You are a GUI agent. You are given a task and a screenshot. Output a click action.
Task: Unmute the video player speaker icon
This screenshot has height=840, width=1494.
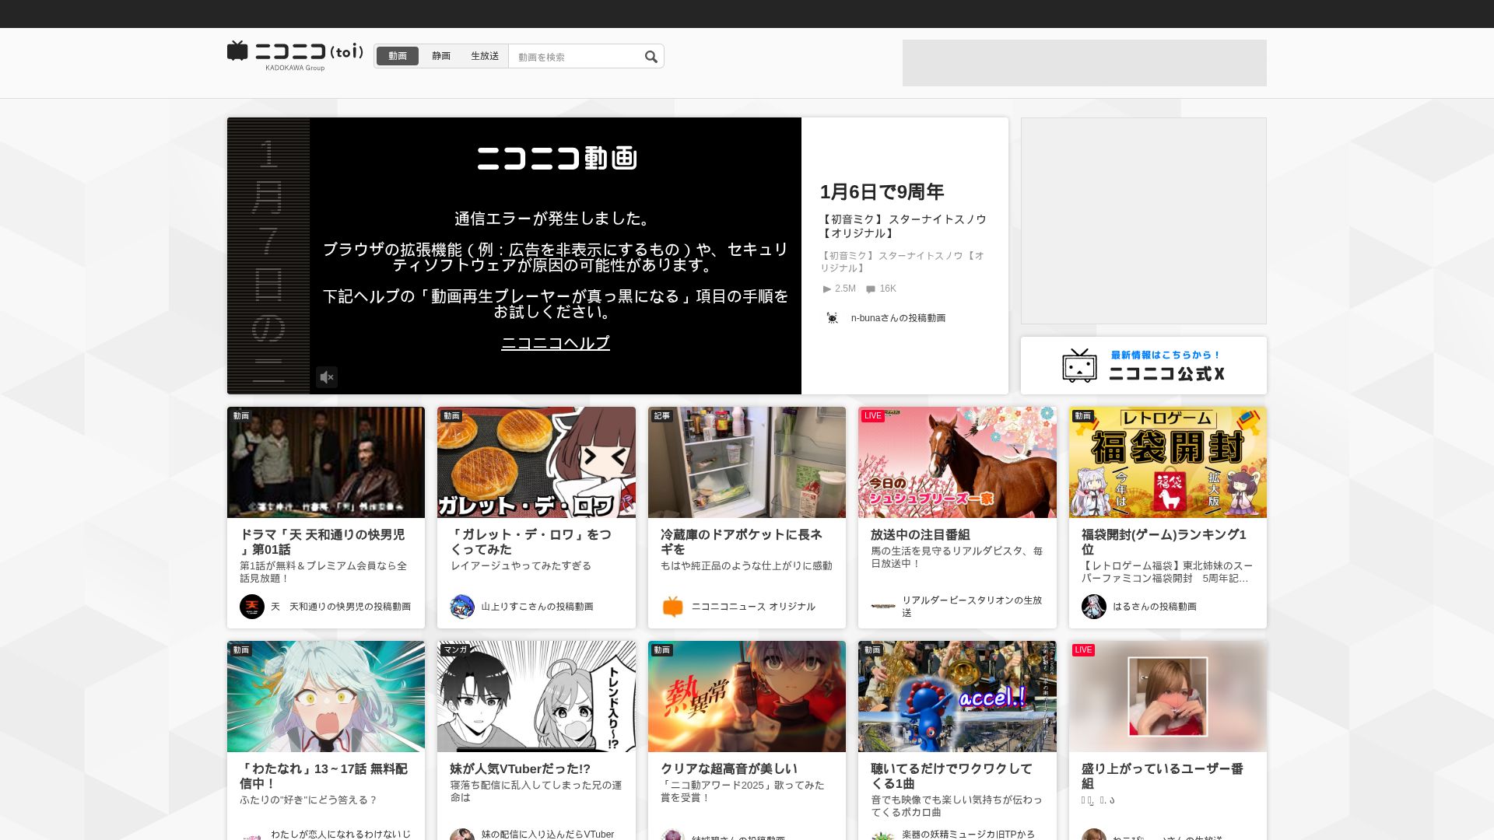[327, 377]
